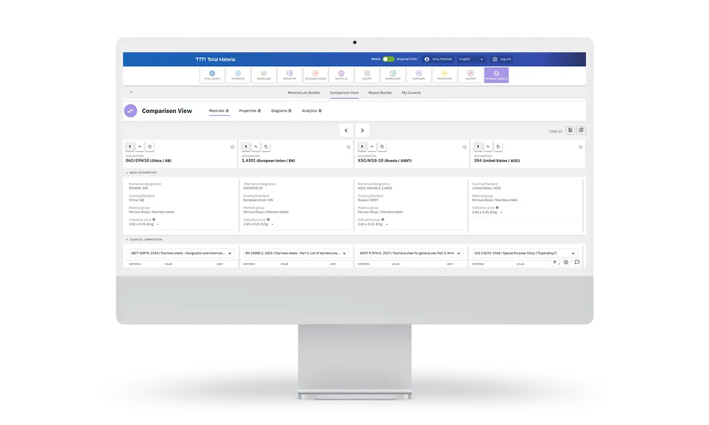Open the English language dropdown
Image resolution: width=709 pixels, height=425 pixels.
[x=471, y=59]
